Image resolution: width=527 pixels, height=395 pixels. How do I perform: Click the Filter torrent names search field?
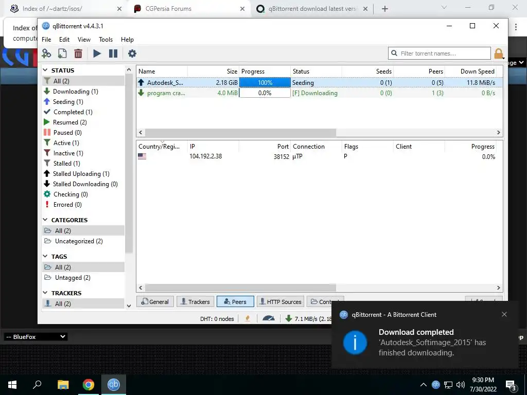coord(440,53)
